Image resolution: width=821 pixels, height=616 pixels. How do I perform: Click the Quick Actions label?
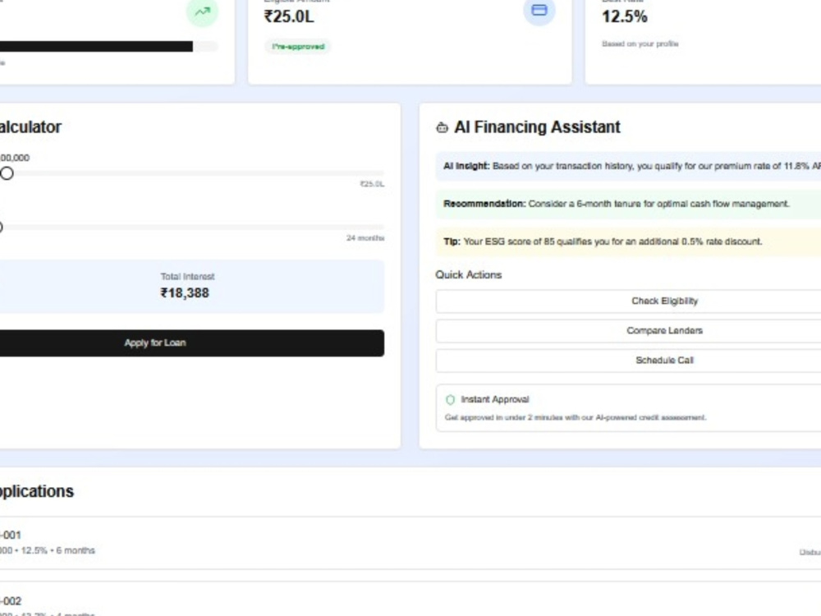469,275
